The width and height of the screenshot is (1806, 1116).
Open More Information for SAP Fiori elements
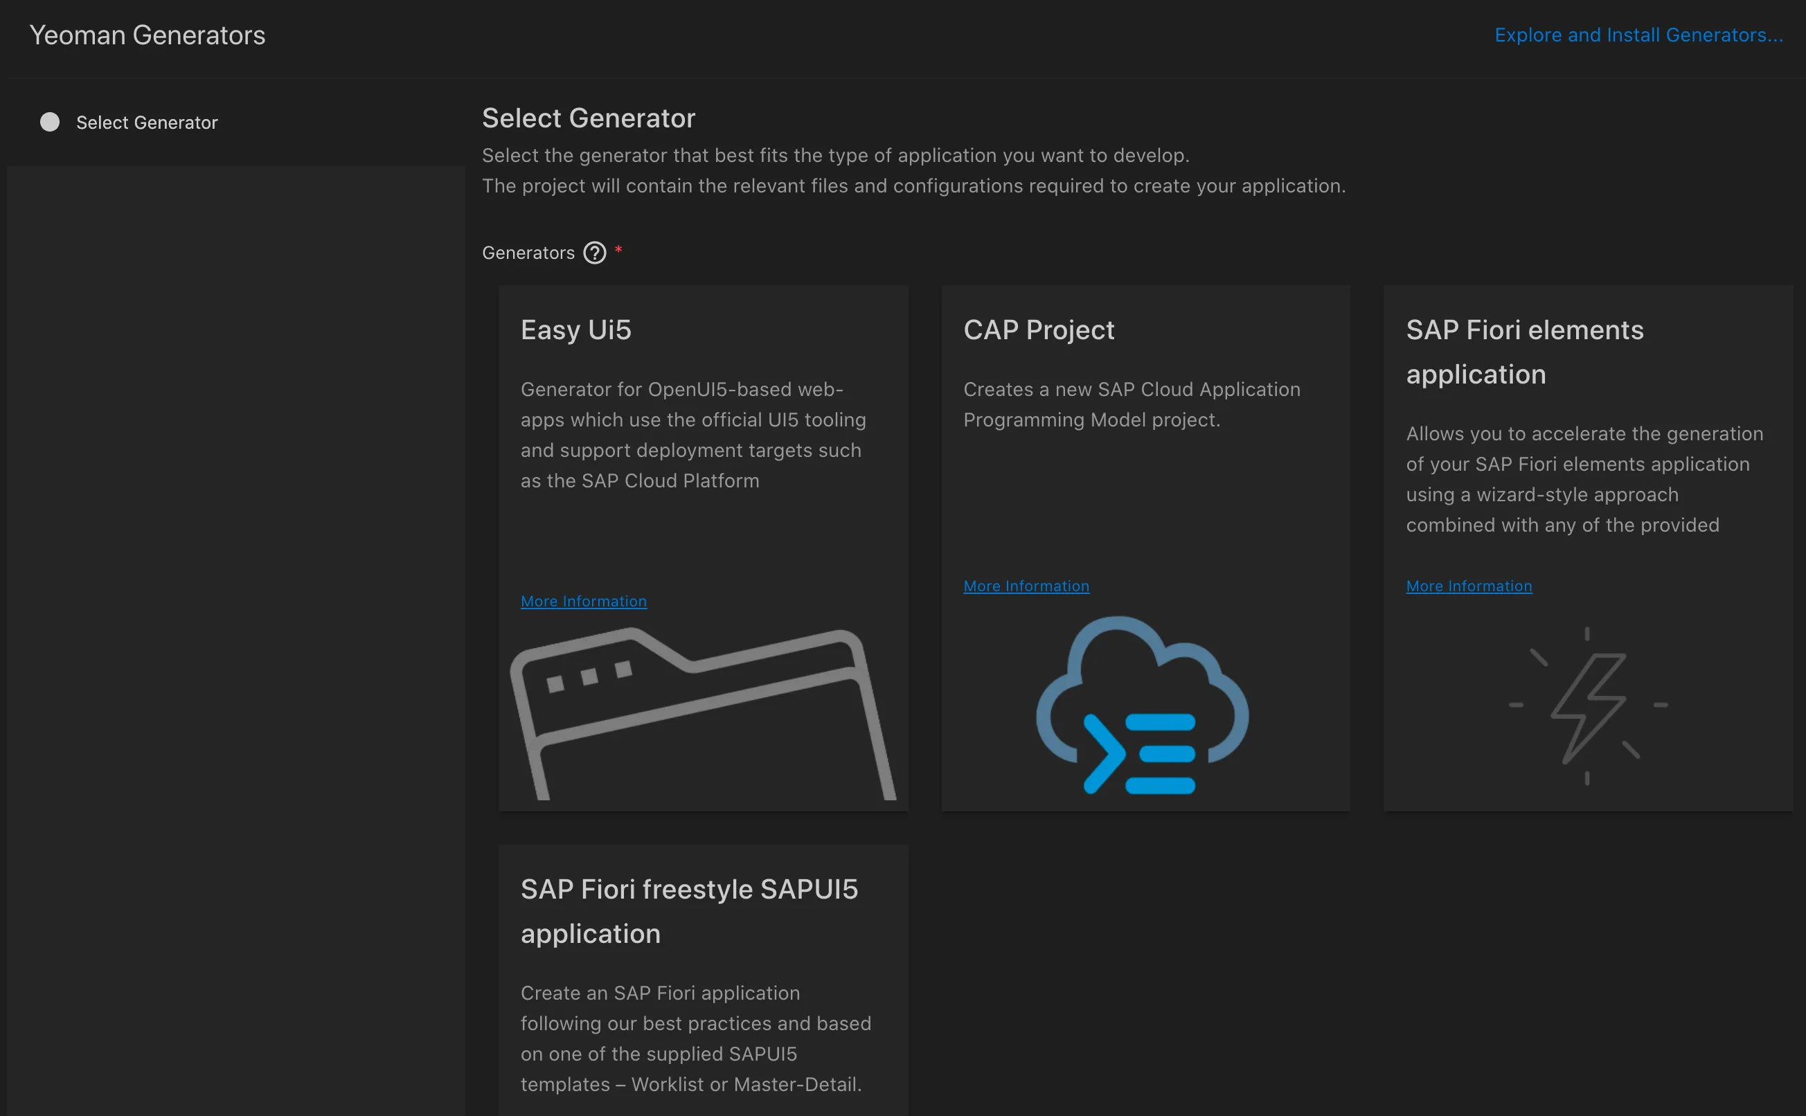tap(1469, 586)
